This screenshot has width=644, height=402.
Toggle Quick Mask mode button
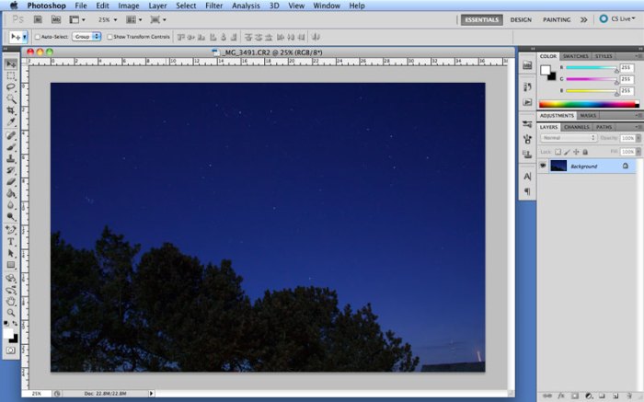click(x=11, y=350)
